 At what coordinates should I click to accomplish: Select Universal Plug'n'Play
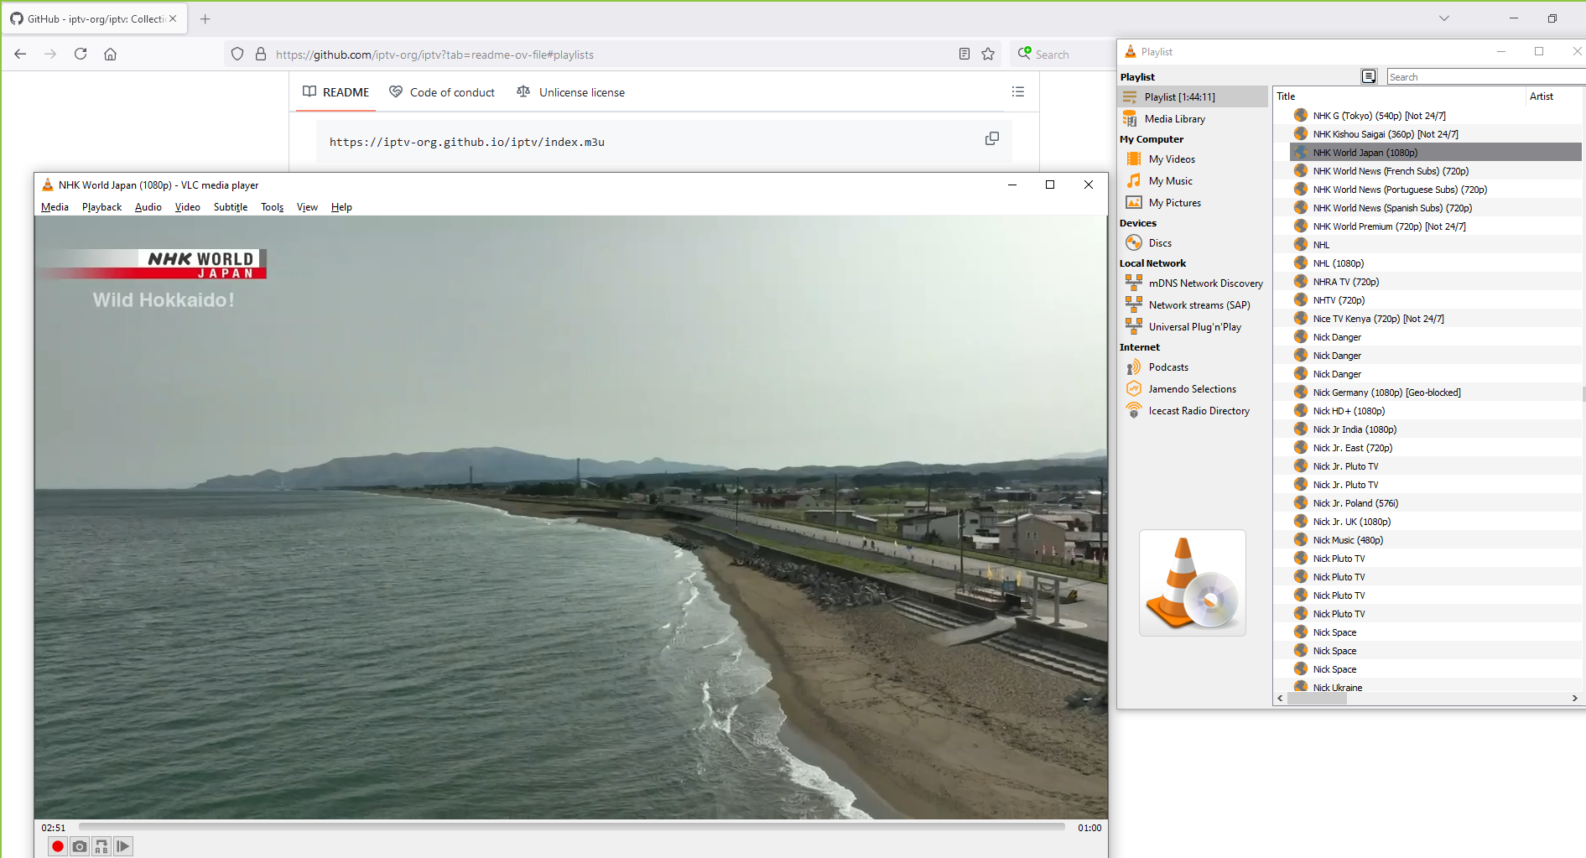point(1194,327)
